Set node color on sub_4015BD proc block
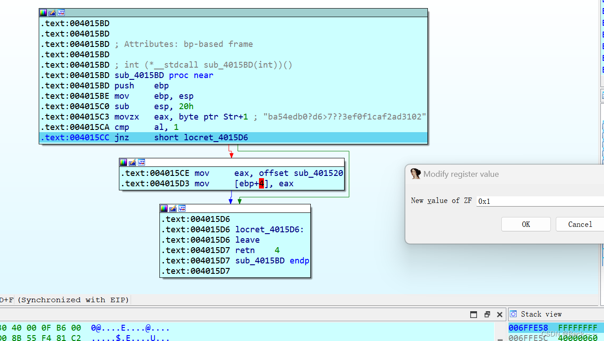Screen dimensions: 604x341 43,13
